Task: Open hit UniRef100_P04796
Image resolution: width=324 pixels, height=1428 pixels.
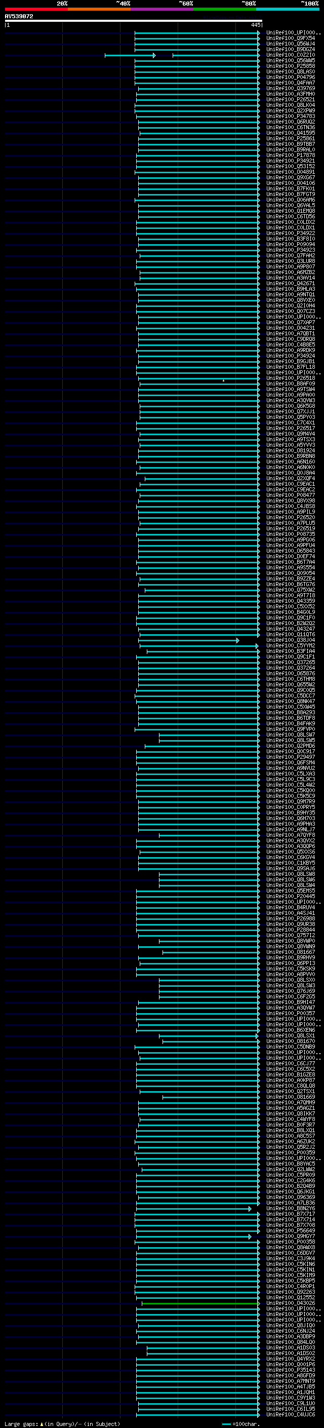Action: click(290, 77)
